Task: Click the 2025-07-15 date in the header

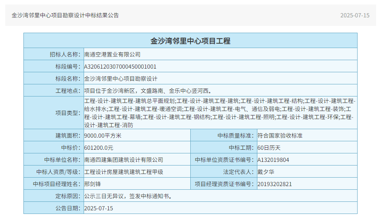Action: (x=355, y=15)
